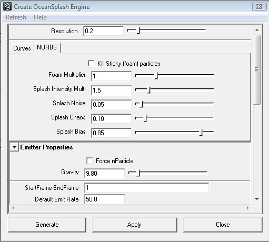269x242 pixels.
Task: Open the Refresh menu
Action: pyautogui.click(x=16, y=17)
